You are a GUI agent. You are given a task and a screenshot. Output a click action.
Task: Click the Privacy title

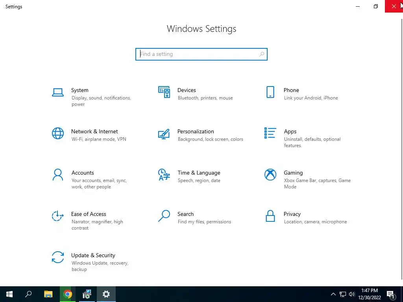point(292,214)
